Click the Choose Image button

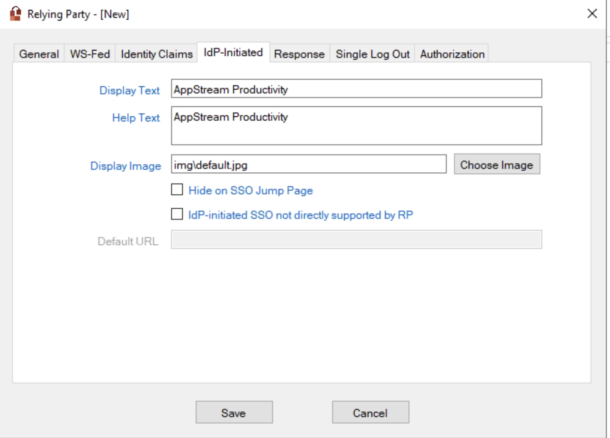tap(497, 164)
